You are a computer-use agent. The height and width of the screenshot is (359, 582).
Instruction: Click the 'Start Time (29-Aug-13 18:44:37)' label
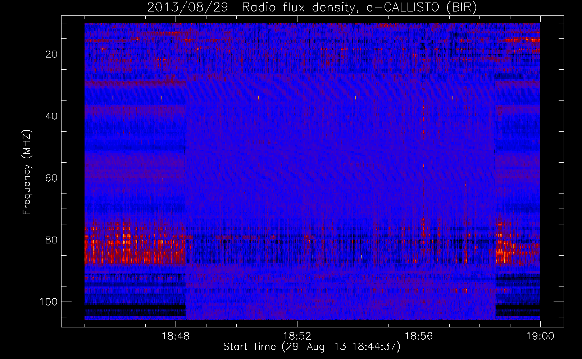pos(312,347)
